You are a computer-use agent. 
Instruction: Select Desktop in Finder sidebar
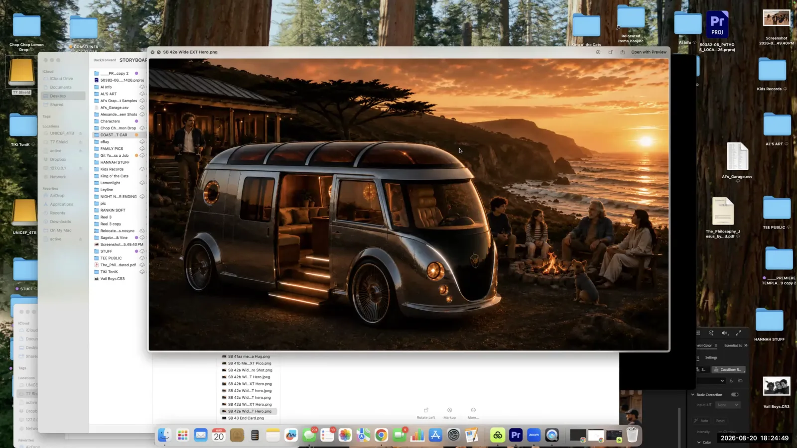point(63,96)
